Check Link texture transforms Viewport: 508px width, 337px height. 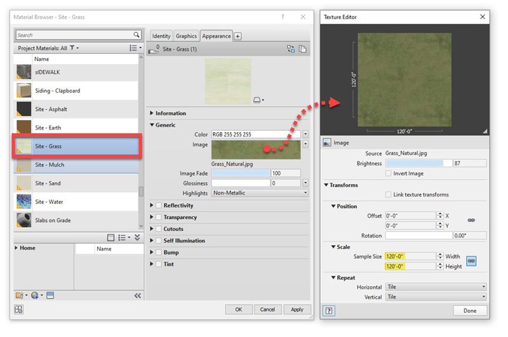(x=389, y=195)
